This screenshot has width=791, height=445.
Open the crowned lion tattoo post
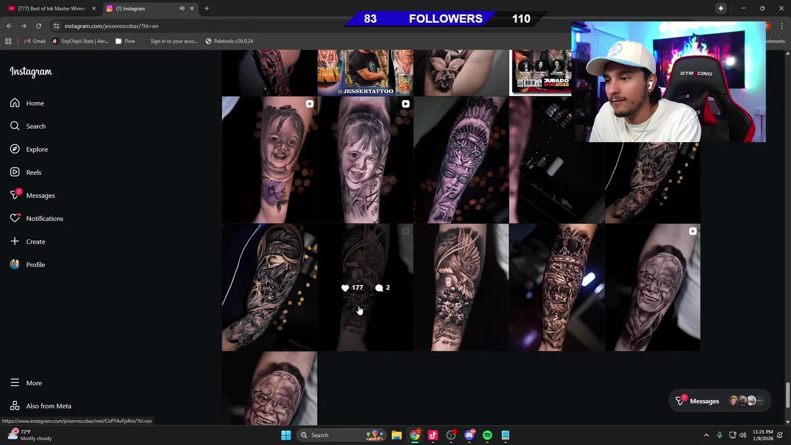click(x=557, y=287)
